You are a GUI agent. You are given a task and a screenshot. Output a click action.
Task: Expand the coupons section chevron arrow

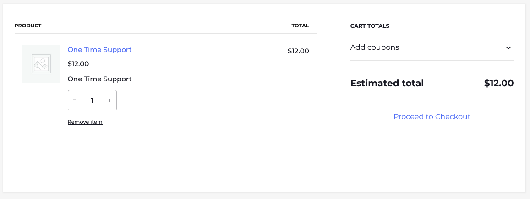point(508,48)
